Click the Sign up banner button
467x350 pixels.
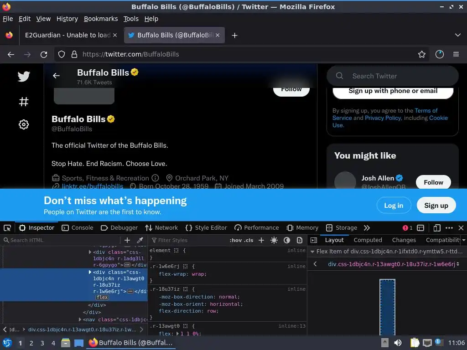tap(436, 206)
